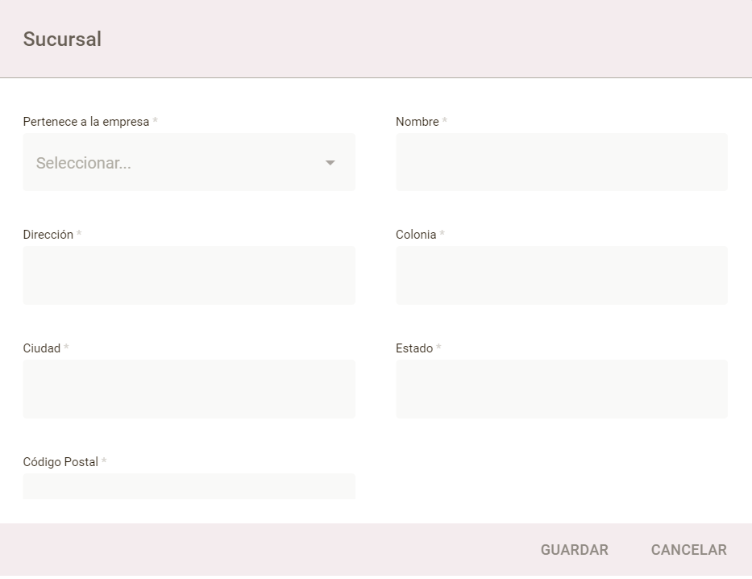Click the 'Dirección' field label

click(48, 235)
